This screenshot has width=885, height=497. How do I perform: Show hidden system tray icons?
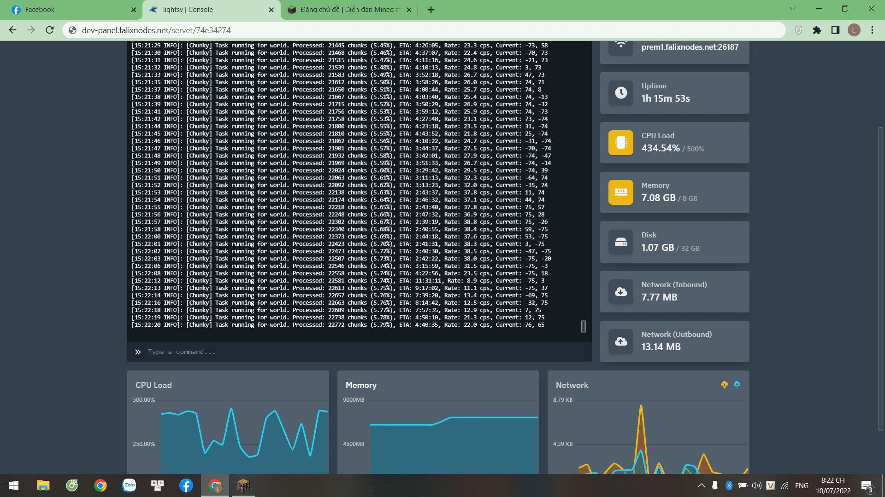(701, 485)
